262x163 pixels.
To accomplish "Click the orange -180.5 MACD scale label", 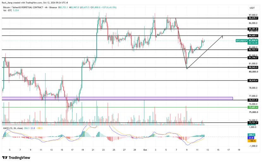I will pyautogui.click(x=252, y=141).
